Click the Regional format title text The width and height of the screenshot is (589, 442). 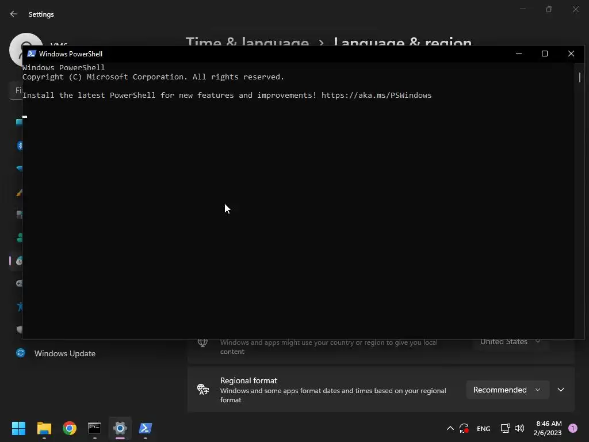point(248,380)
